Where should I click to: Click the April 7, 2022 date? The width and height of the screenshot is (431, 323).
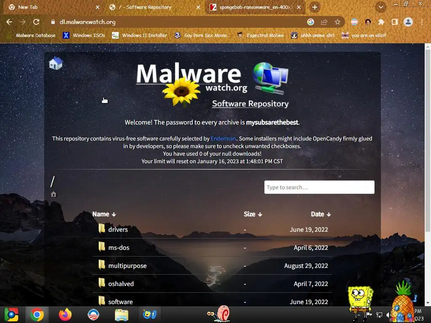311,284
